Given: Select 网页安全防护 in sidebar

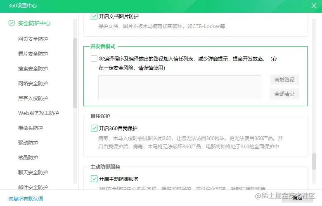Looking at the screenshot, I should click(33, 39).
